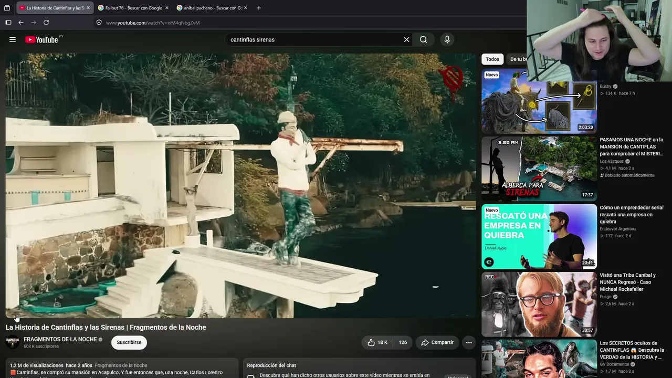Play the 2:03:20 video thumbnail
Image resolution: width=672 pixels, height=378 pixels.
click(539, 101)
